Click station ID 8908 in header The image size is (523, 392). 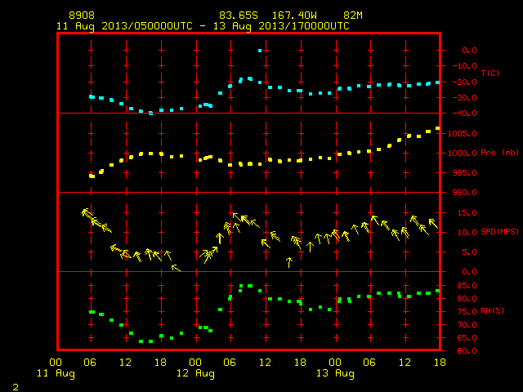[82, 16]
